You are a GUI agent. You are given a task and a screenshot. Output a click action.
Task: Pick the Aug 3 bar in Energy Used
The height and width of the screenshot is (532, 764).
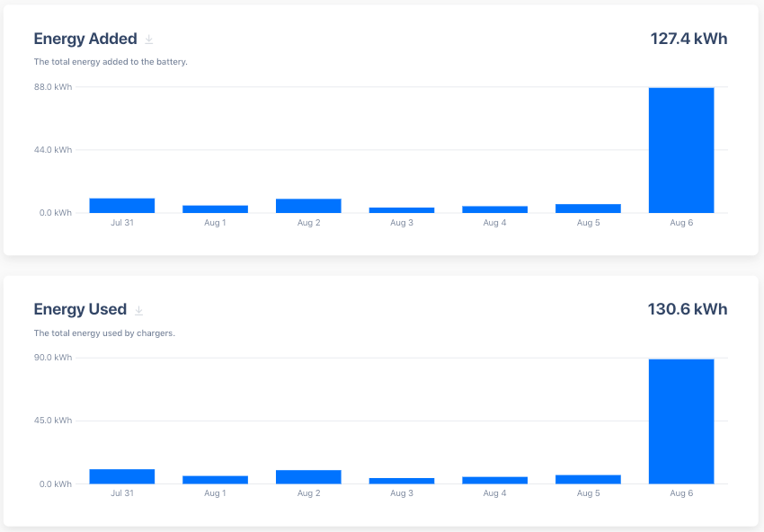[x=401, y=481]
